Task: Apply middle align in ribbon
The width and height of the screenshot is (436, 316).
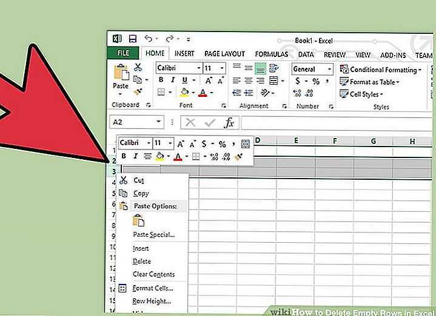Action: [x=248, y=67]
